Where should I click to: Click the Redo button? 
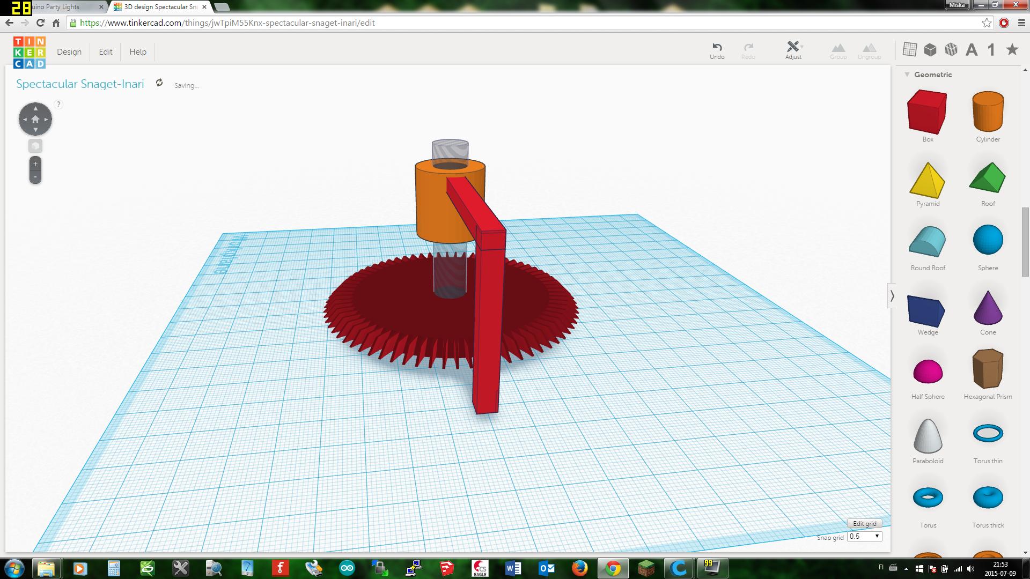pos(748,51)
